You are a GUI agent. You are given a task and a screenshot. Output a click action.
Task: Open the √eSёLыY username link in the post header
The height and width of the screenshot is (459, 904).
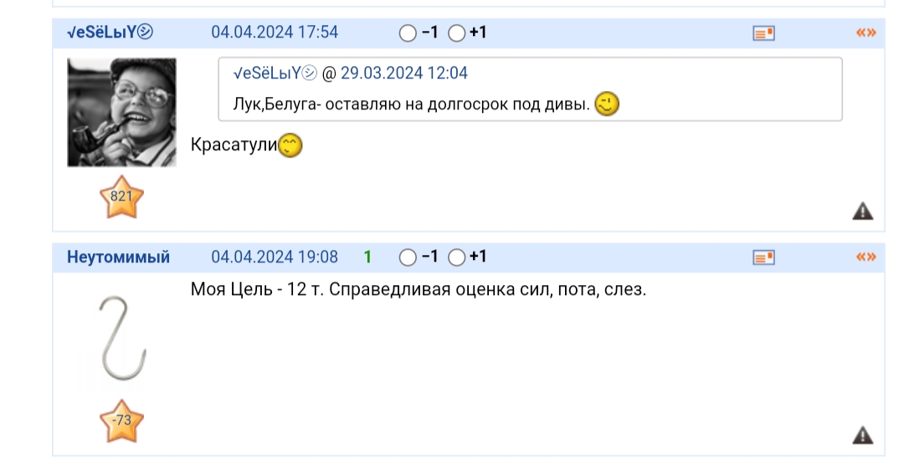(110, 33)
